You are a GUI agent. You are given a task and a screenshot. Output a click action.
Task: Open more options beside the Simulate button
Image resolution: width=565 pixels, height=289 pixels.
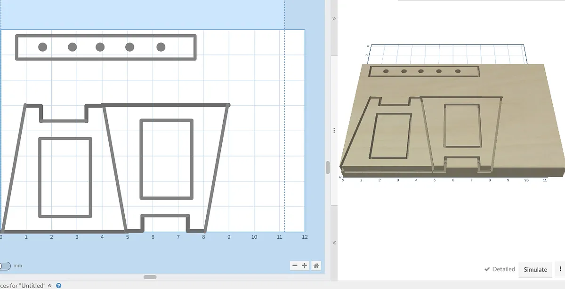pos(560,269)
